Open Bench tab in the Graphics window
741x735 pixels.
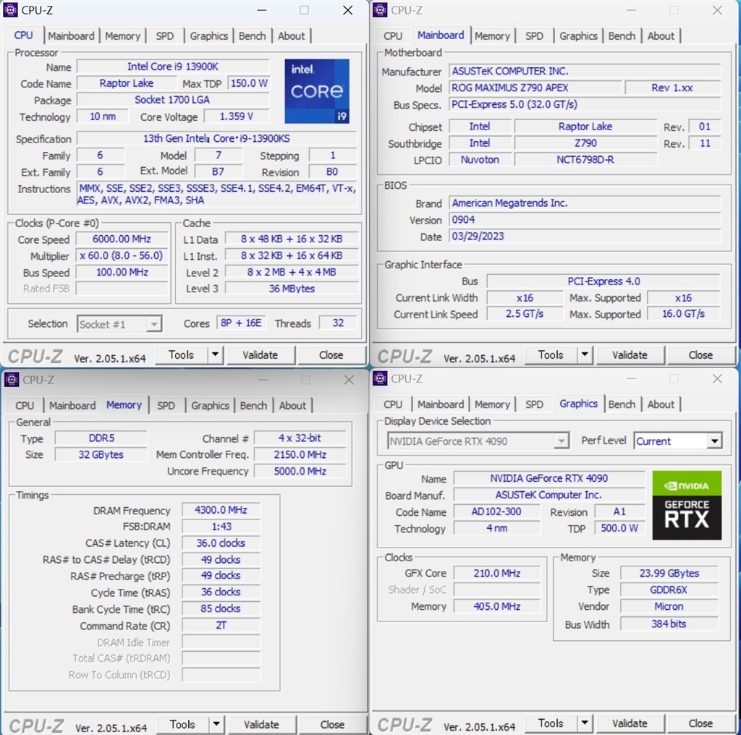(622, 404)
